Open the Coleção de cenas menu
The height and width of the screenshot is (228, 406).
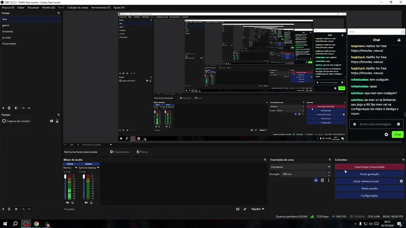pos(78,8)
